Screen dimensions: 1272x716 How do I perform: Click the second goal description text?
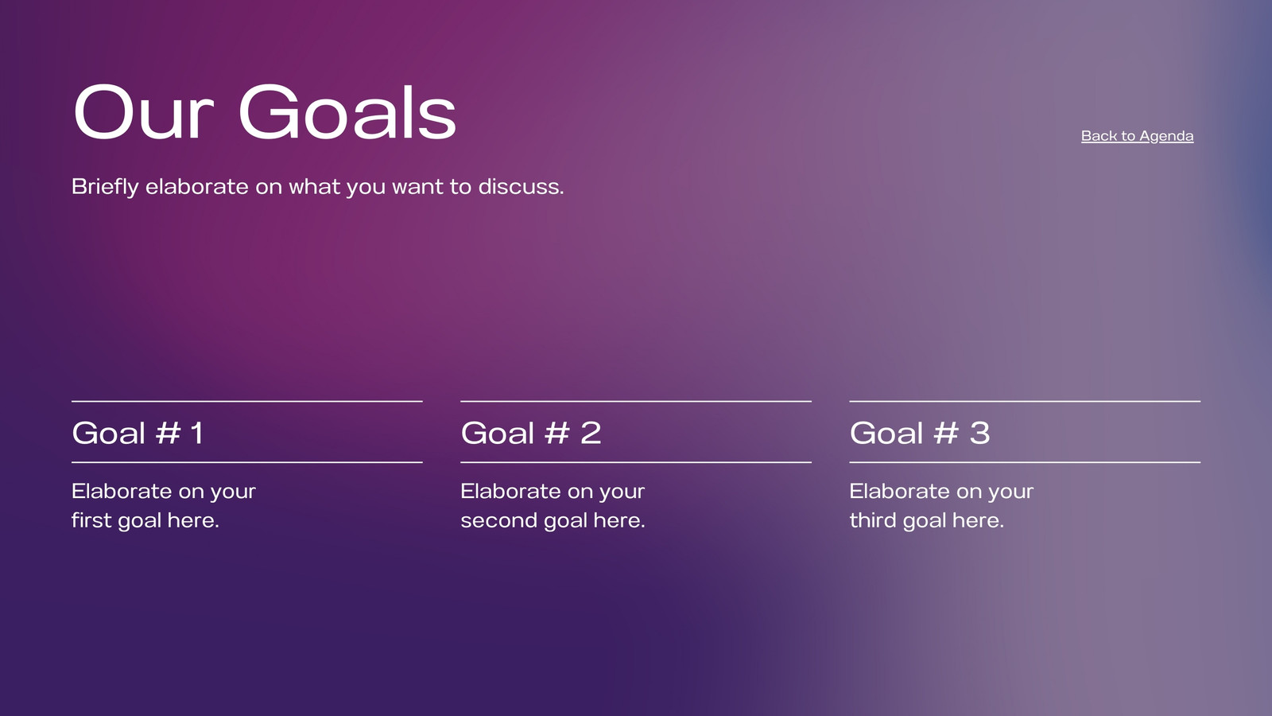click(x=553, y=506)
